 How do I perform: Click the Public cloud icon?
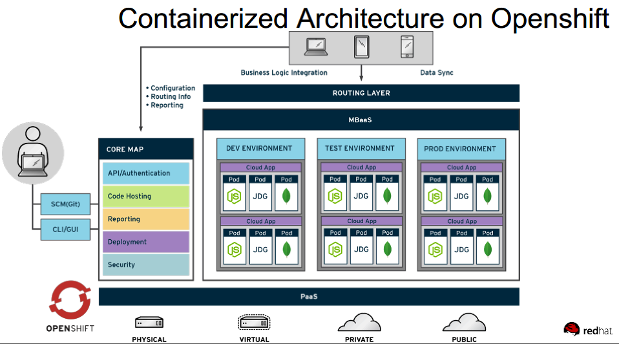point(463,321)
